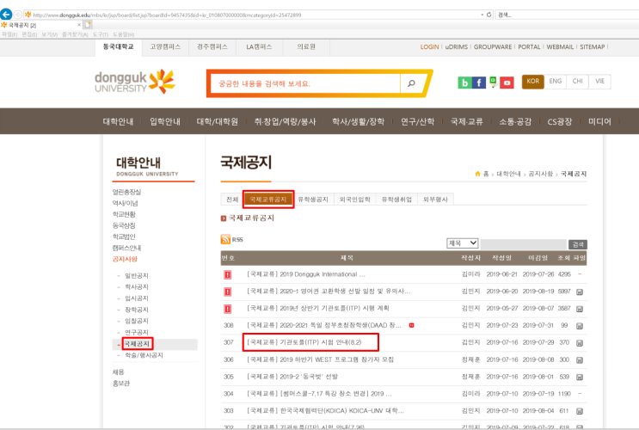The width and height of the screenshot is (639, 430).
Task: Download attachment icon in the 2020-1 영어권 교환학생 row
Action: [x=580, y=292]
